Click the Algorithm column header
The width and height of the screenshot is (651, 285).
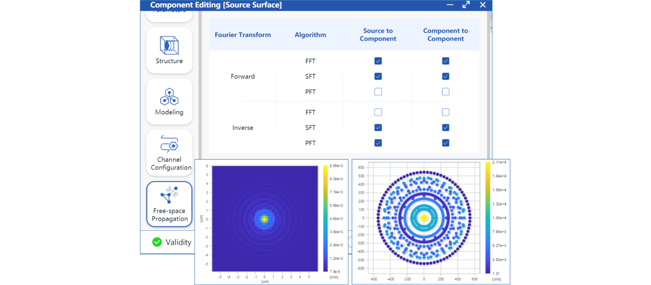[x=310, y=35]
